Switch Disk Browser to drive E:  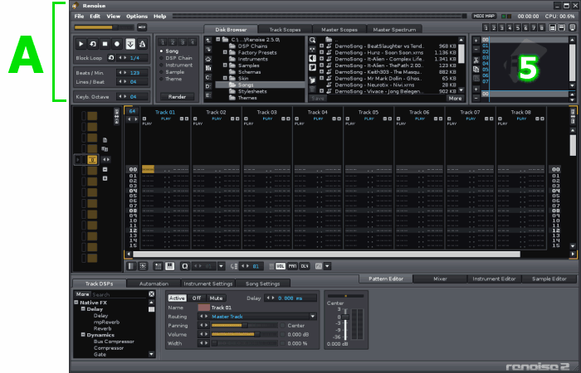pyautogui.click(x=208, y=95)
